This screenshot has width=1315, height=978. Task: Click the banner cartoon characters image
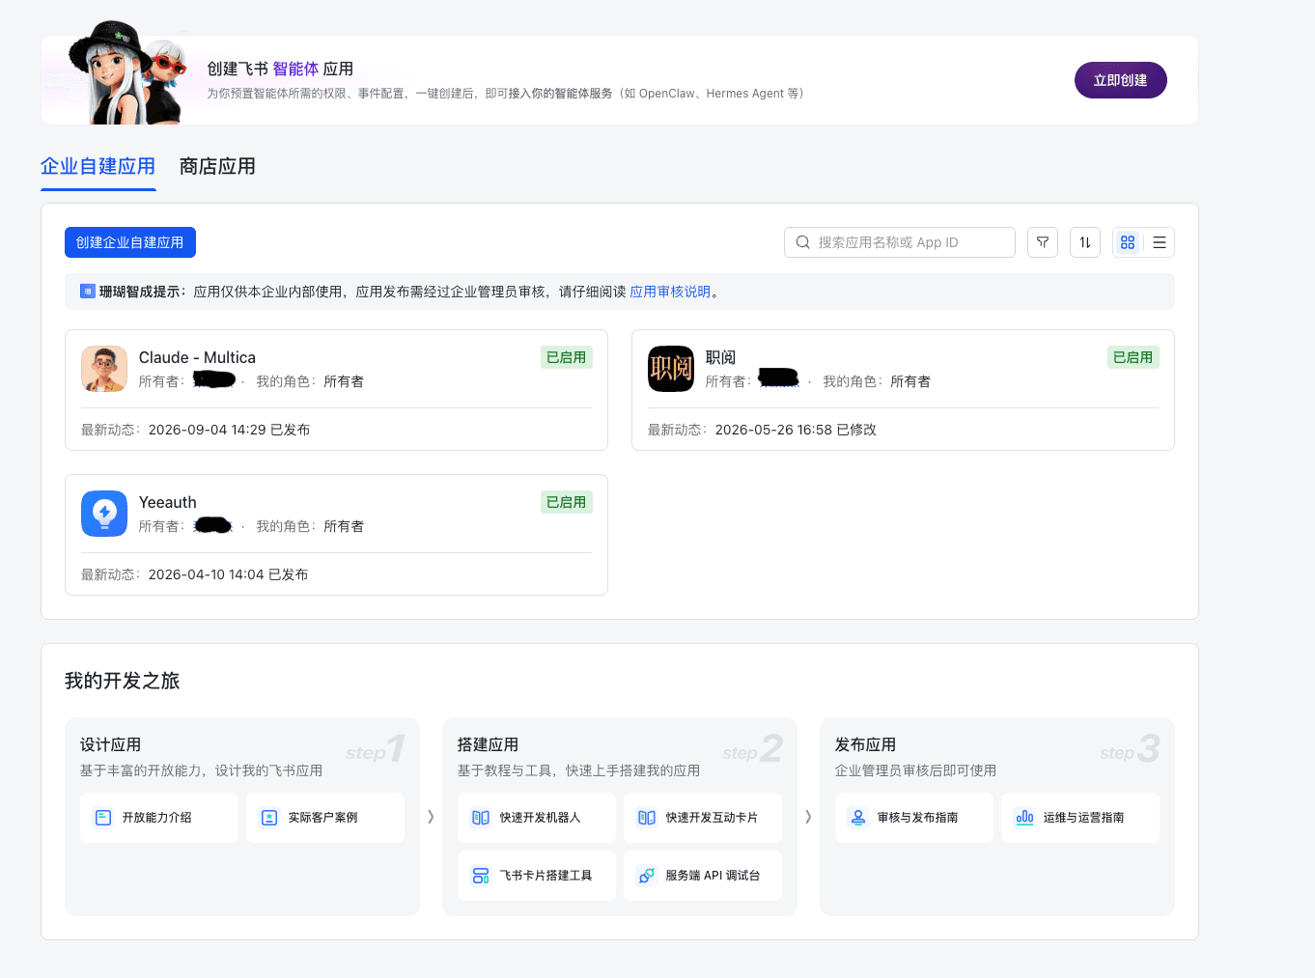point(126,72)
